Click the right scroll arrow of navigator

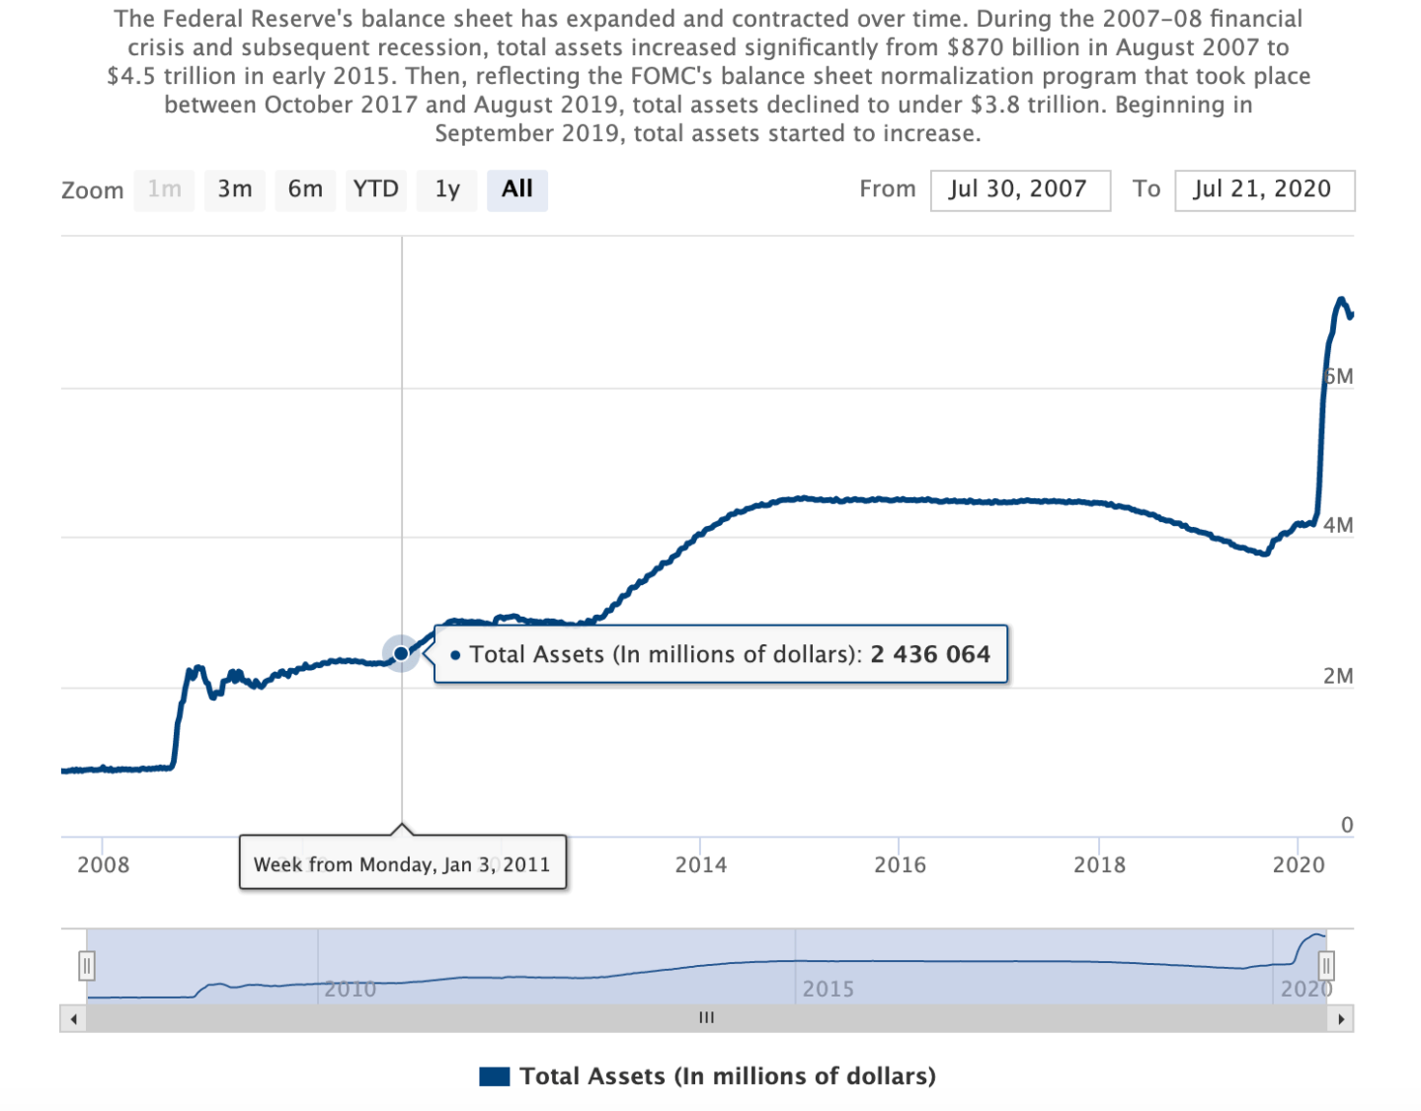[x=1340, y=1018]
